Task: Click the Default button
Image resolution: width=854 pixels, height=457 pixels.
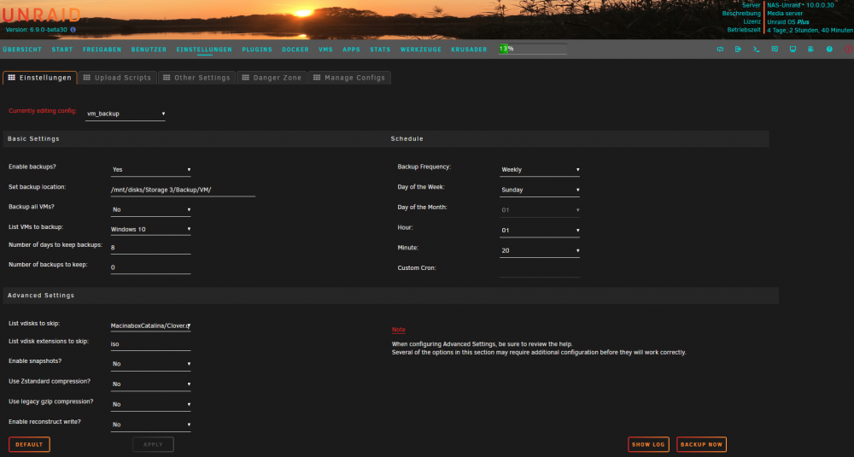Action: (x=29, y=444)
